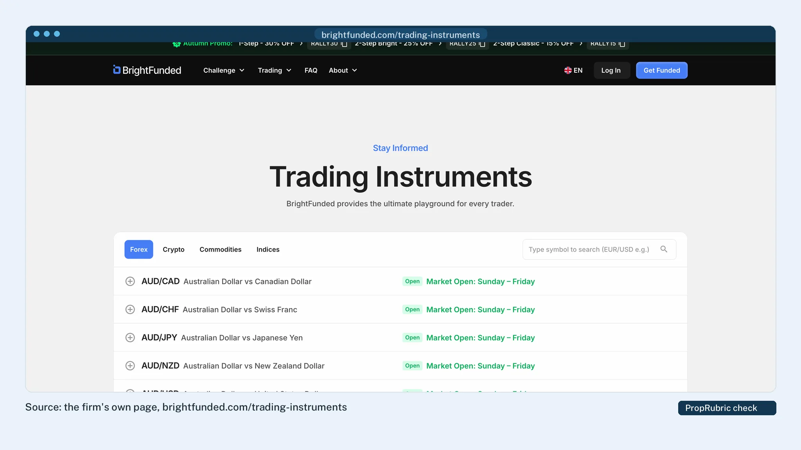Expand the AUD/NZD row plus icon
801x450 pixels.
130,366
